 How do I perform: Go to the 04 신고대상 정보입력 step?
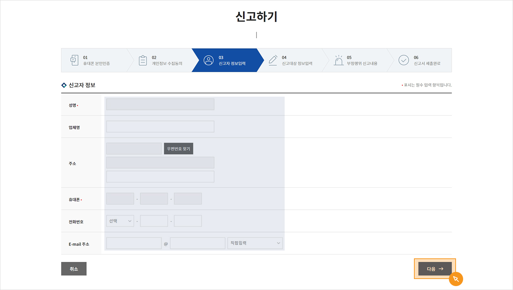292,60
